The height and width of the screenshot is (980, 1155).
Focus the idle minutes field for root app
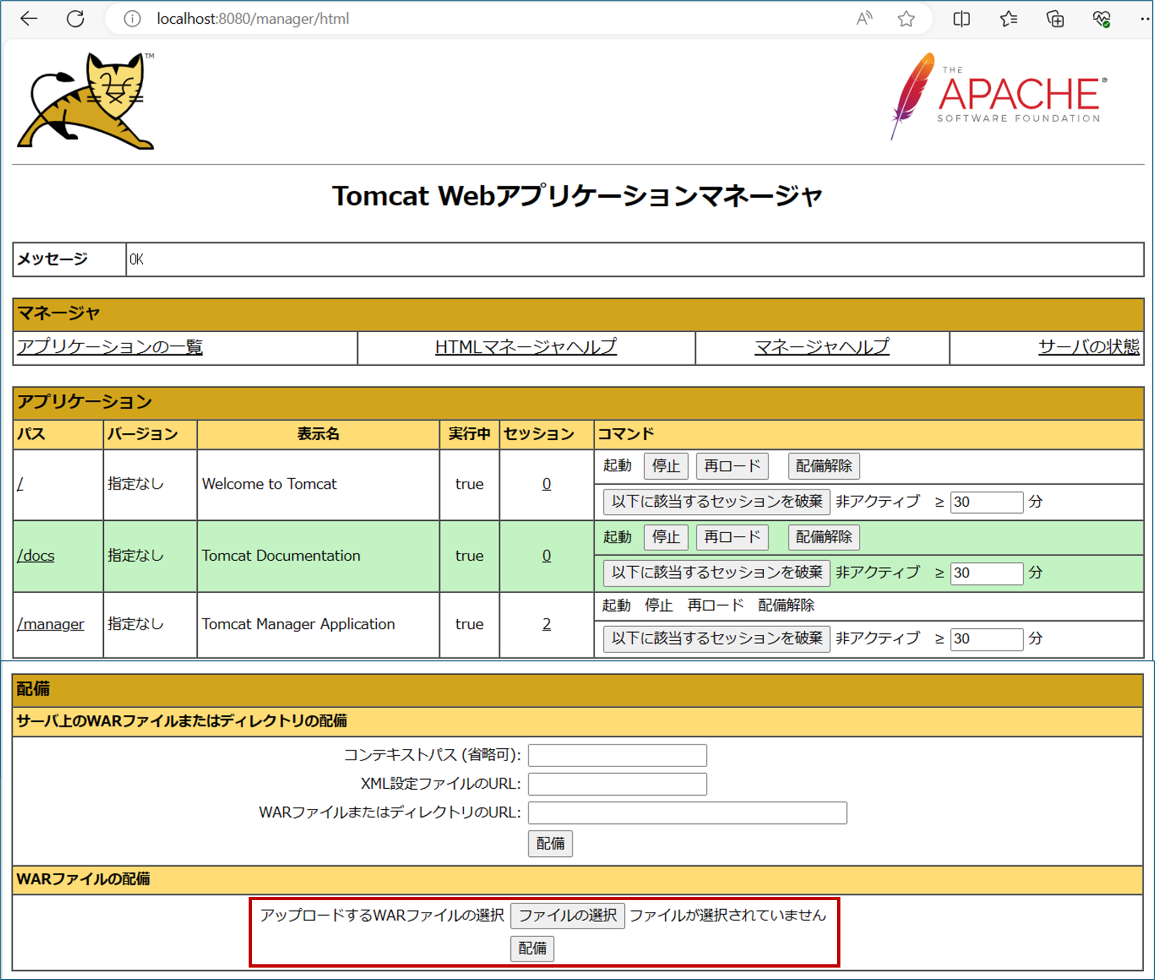(986, 502)
